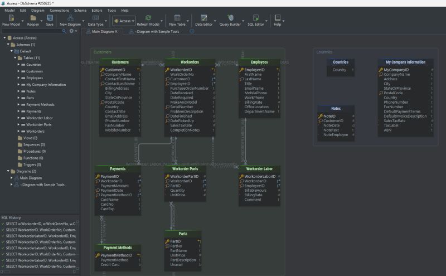Open the Editors menu
The image size is (446, 276).
(x=97, y=10)
